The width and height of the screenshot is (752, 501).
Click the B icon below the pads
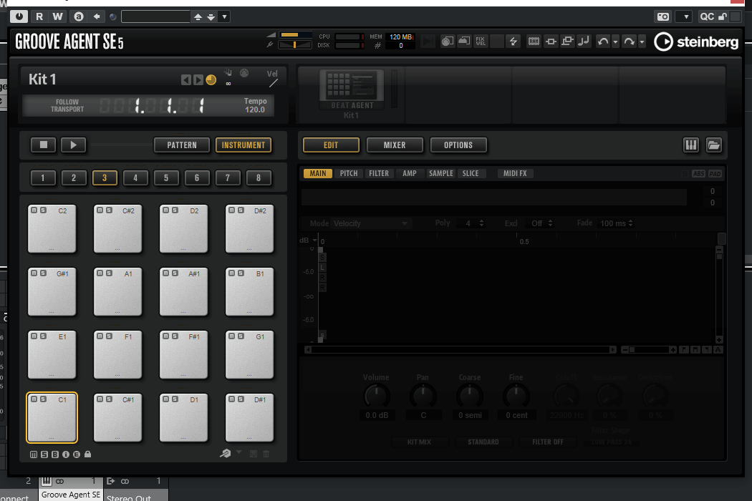tap(55, 454)
